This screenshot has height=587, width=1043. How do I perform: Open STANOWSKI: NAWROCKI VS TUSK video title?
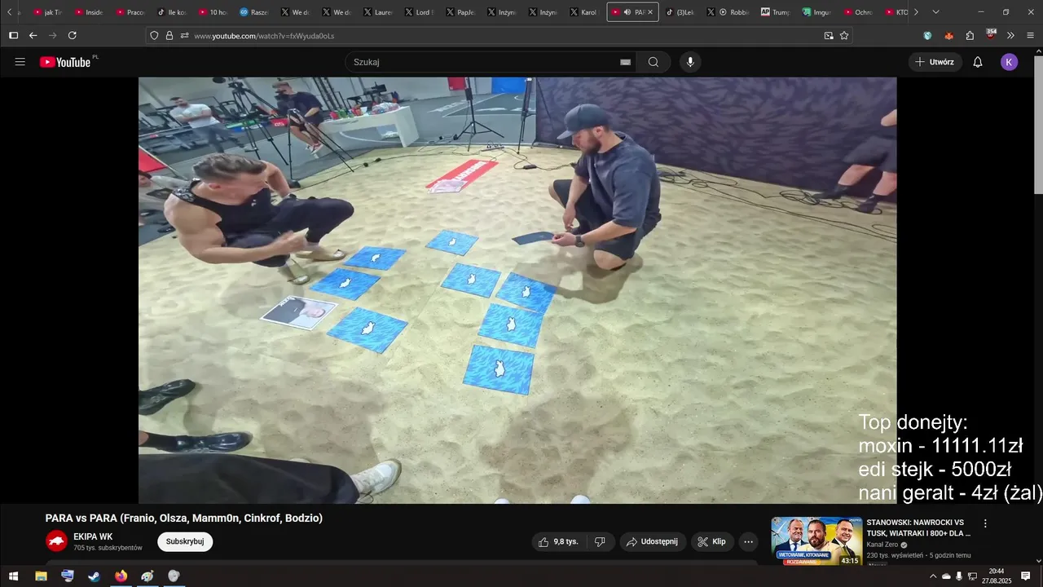point(918,527)
